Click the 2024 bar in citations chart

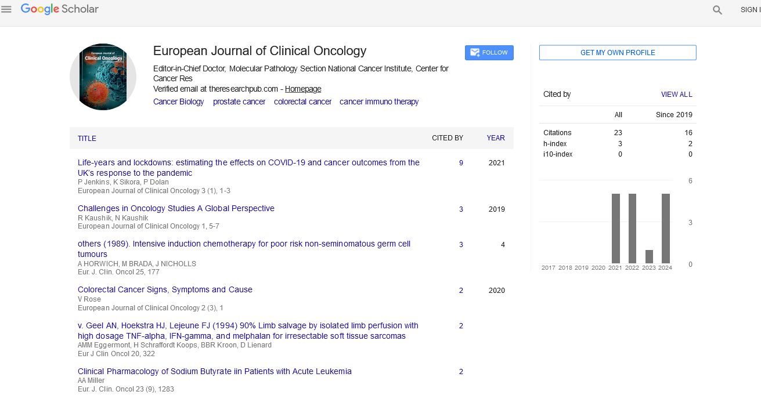coord(665,228)
